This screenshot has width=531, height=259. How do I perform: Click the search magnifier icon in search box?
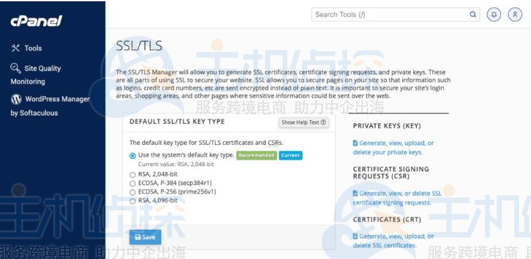point(472,14)
